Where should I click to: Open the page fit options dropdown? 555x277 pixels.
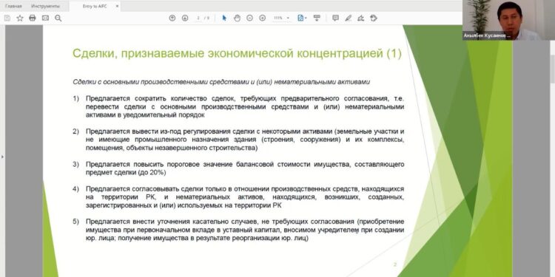(x=302, y=18)
